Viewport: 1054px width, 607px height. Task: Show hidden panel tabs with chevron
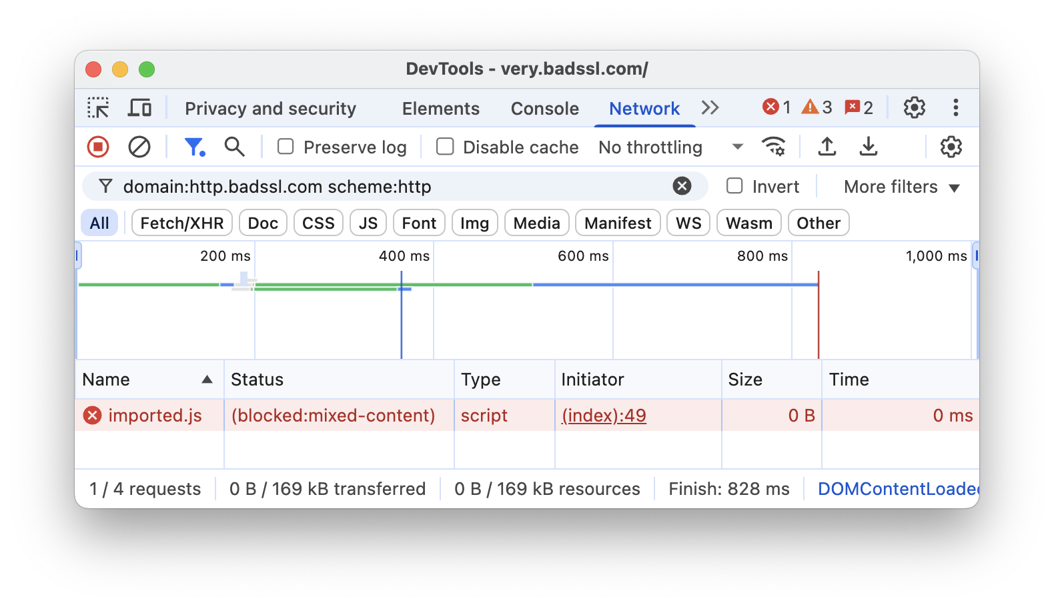pyautogui.click(x=710, y=107)
